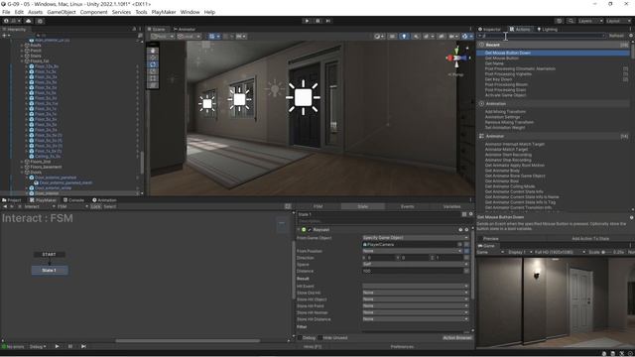Expand the Floors_basement tree item

click(x=22, y=167)
